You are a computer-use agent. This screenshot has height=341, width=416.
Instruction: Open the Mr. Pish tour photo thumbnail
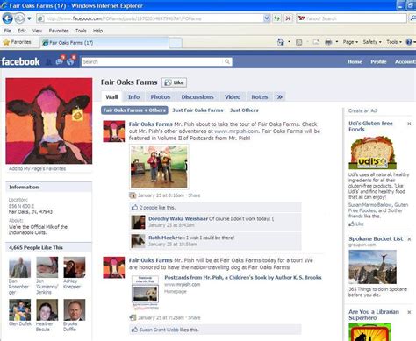[x=159, y=167]
